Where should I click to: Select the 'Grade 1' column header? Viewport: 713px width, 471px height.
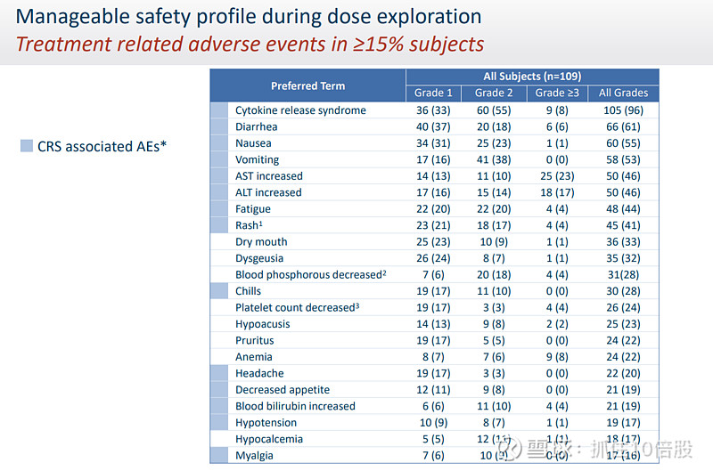point(433,93)
